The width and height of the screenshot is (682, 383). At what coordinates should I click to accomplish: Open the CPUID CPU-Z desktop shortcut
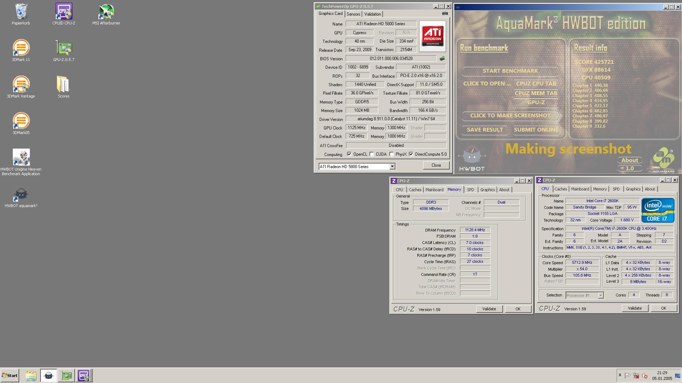(64, 14)
